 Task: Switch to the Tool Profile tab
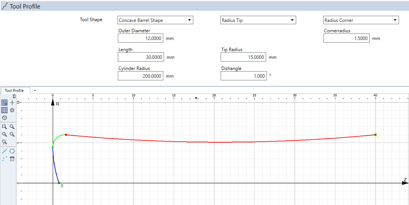14,91
